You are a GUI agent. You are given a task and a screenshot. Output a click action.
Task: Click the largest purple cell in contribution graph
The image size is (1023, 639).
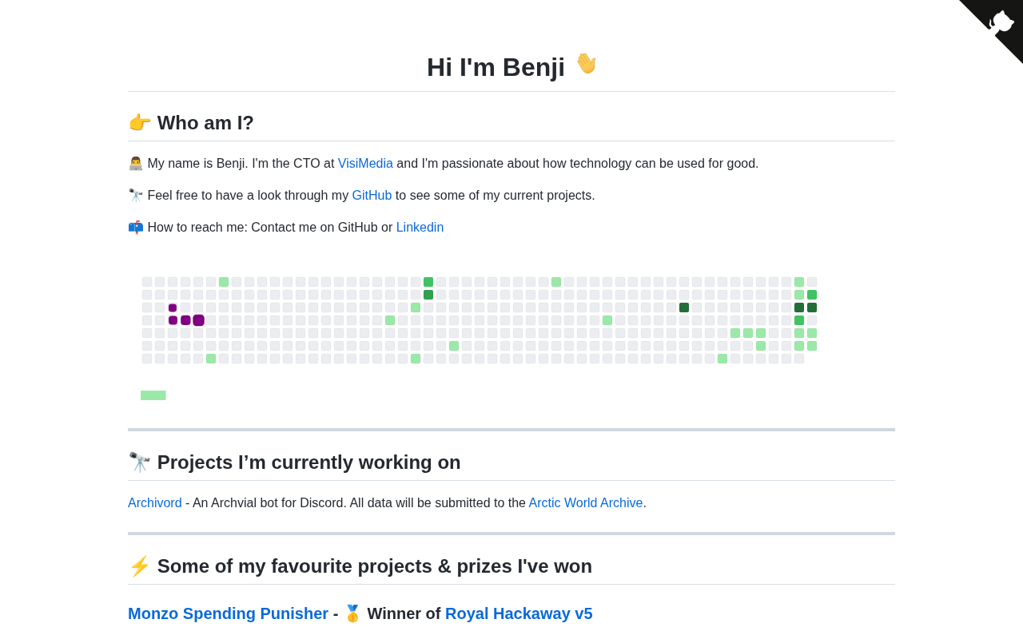coord(198,320)
